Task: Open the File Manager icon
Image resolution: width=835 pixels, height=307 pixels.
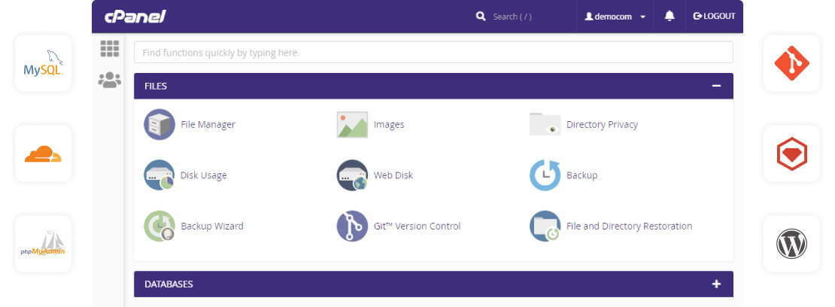Action: (x=159, y=125)
